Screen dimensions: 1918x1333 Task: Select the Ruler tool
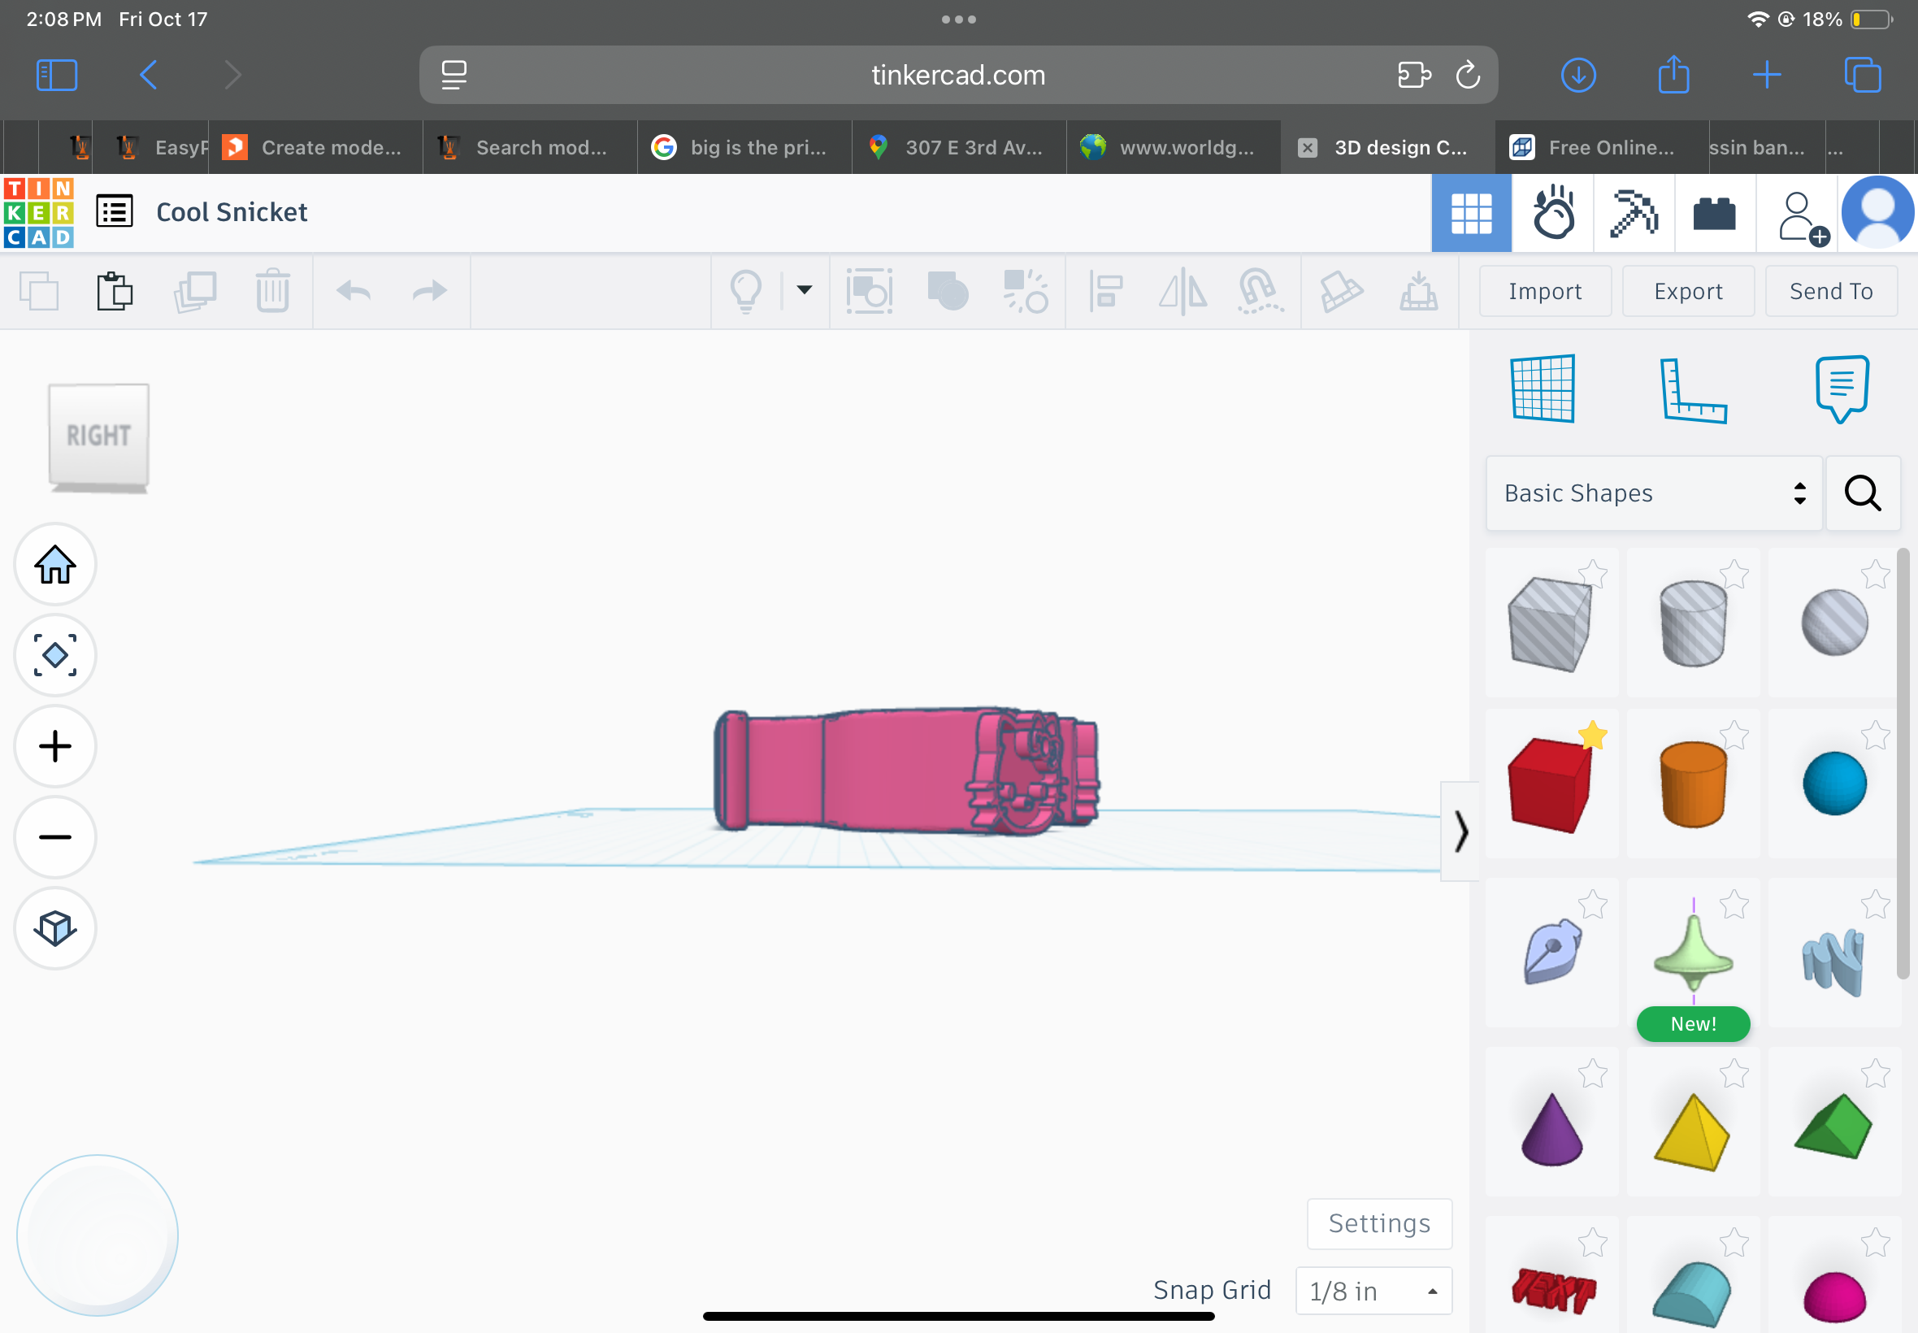(1693, 390)
